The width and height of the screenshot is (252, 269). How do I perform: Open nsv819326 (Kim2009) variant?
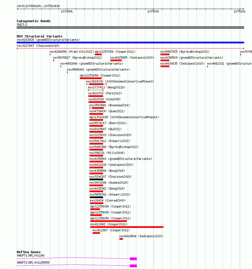coord(104,99)
